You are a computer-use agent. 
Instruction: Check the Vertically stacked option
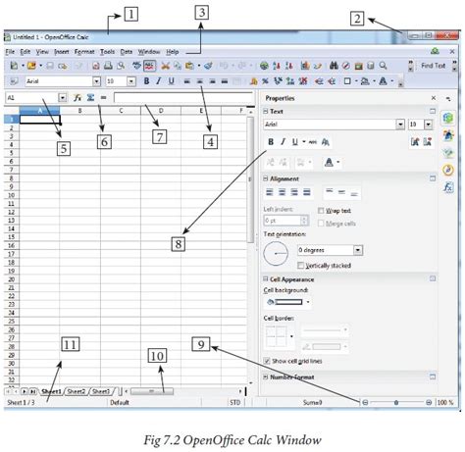pyautogui.click(x=300, y=266)
